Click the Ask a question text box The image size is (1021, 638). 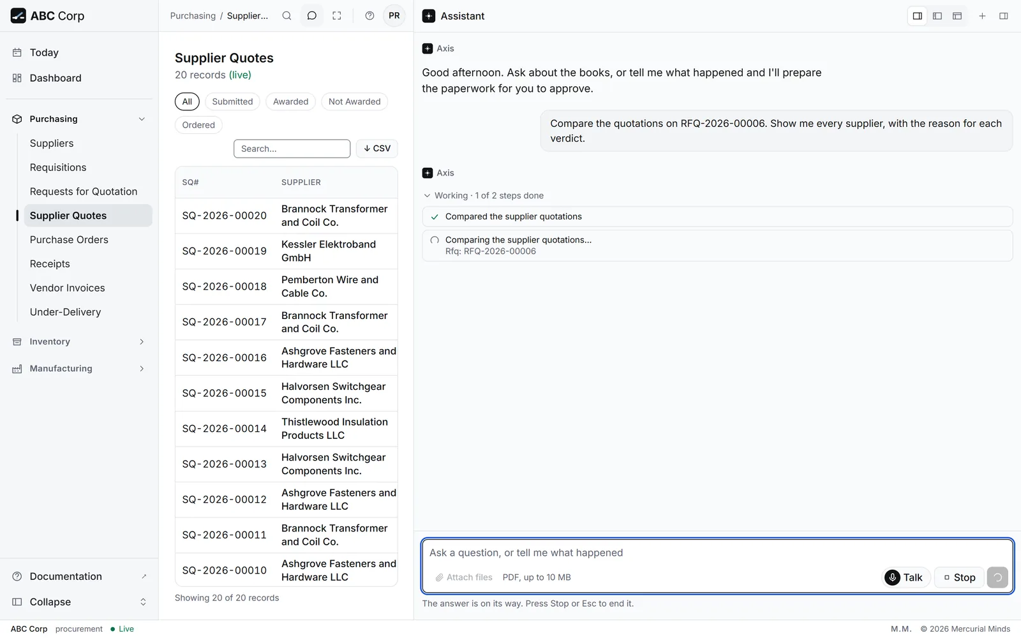point(717,553)
